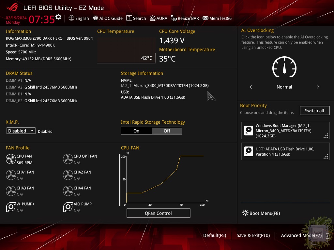Turn Intel Rapid Storage Technology On

pos(136,131)
